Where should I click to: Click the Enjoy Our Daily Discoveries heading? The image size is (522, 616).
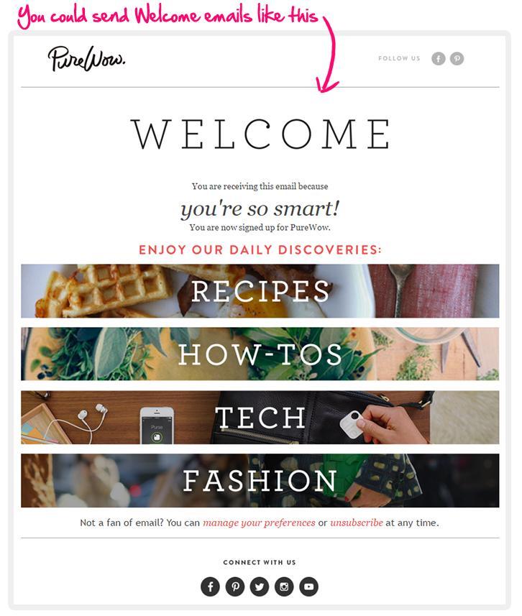coord(260,250)
